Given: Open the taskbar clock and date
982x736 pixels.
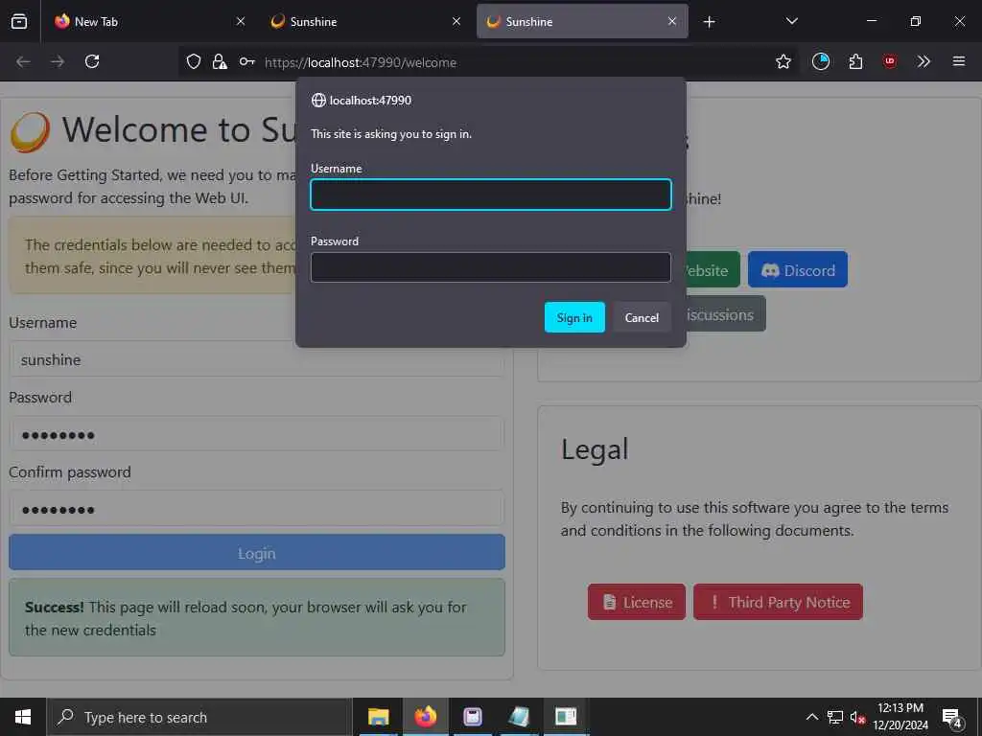Looking at the screenshot, I should pyautogui.click(x=900, y=717).
